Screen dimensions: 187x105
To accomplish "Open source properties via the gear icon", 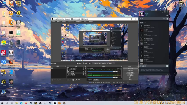I will pos(73,80).
